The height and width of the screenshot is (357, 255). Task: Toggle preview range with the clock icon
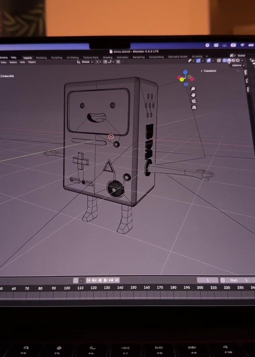point(223,280)
